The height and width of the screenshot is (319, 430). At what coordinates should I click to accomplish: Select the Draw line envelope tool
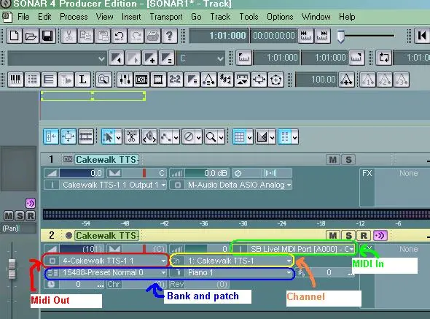[x=166, y=137]
